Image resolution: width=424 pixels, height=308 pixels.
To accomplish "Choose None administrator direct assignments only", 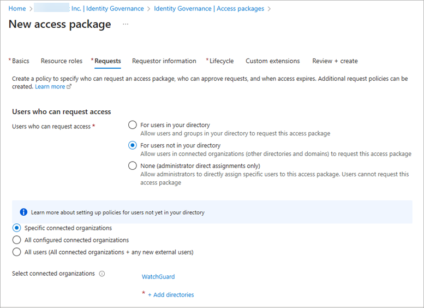I will pos(132,165).
